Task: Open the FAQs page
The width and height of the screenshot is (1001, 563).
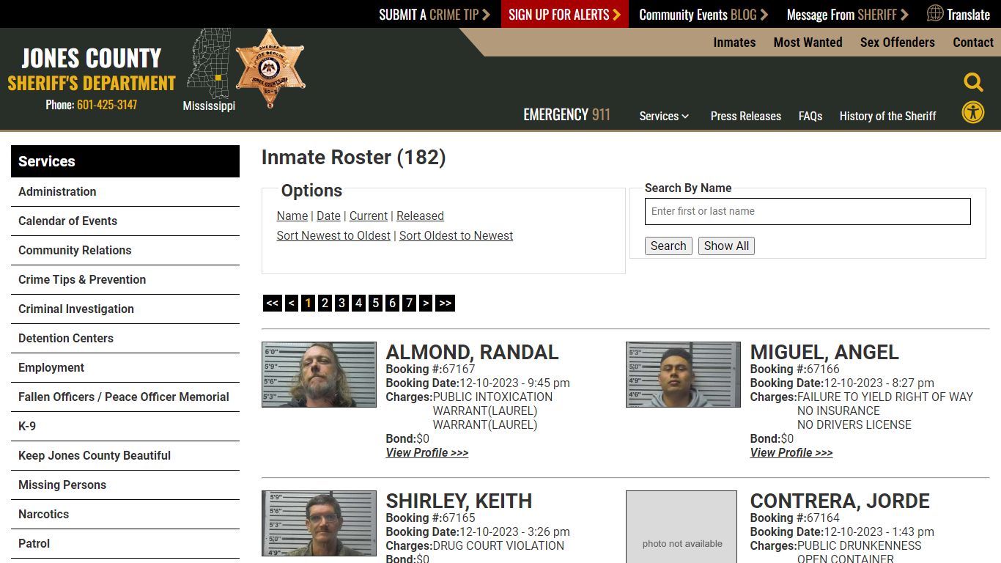Action: [810, 116]
